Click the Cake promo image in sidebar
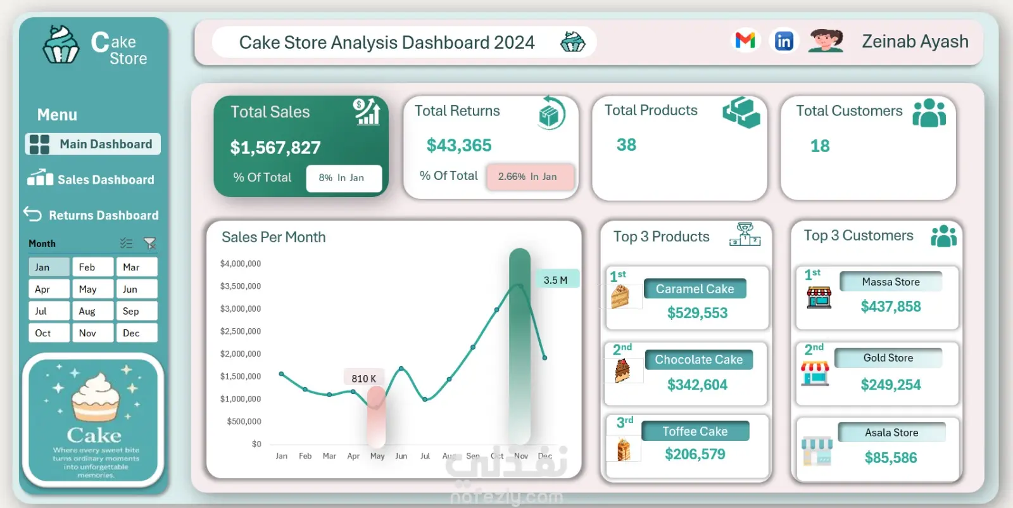Image resolution: width=1013 pixels, height=508 pixels. point(94,420)
